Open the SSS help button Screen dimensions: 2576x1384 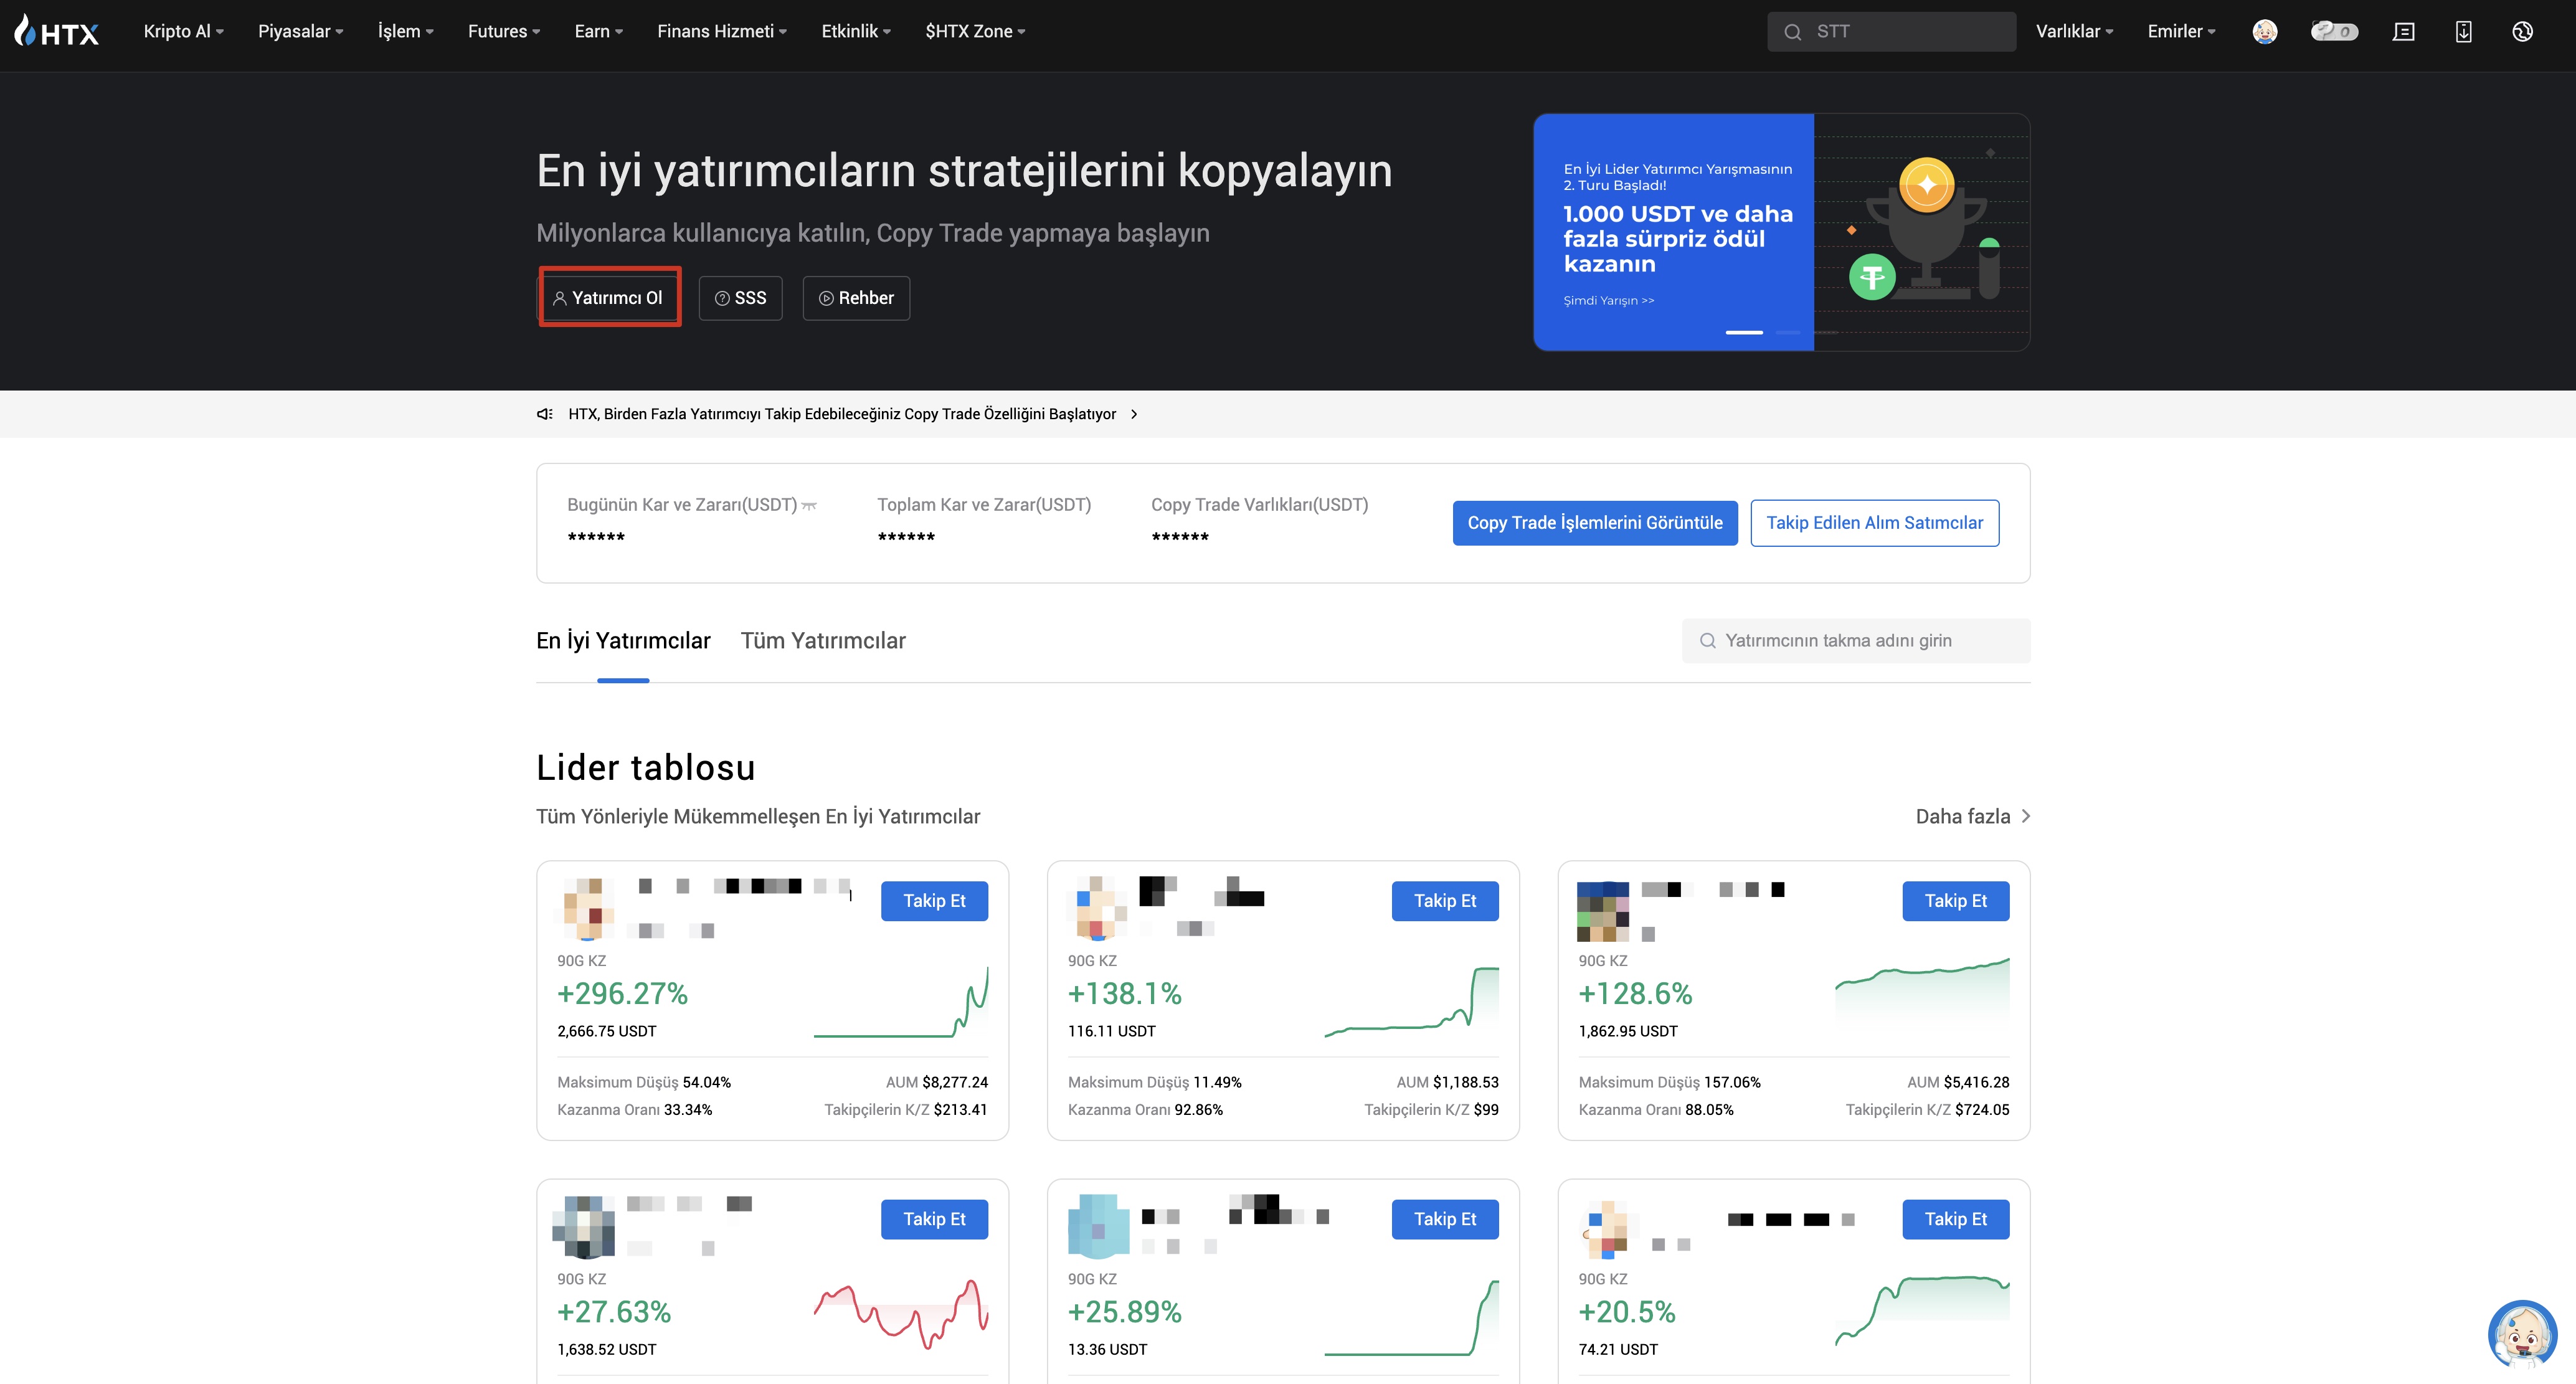[x=740, y=298]
